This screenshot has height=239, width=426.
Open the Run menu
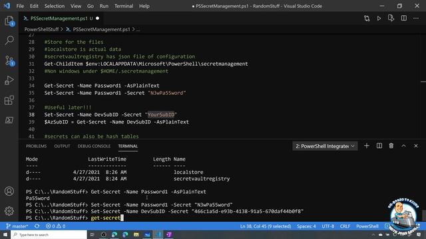(104, 6)
